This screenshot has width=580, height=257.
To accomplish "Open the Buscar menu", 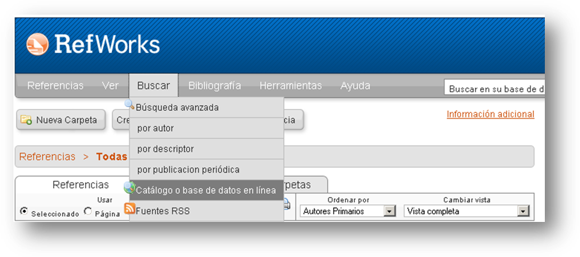I will point(153,85).
